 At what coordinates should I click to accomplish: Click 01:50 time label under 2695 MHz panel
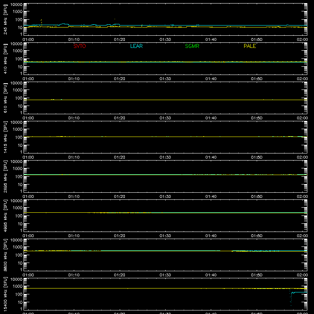tap(257, 197)
